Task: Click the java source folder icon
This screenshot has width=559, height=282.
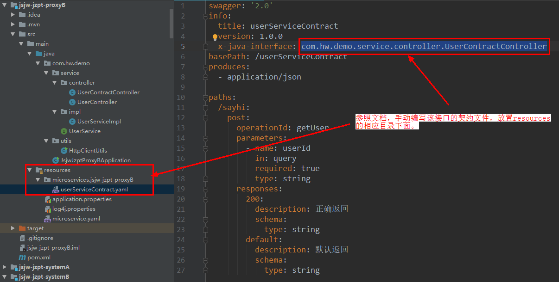Action: pyautogui.click(x=39, y=53)
